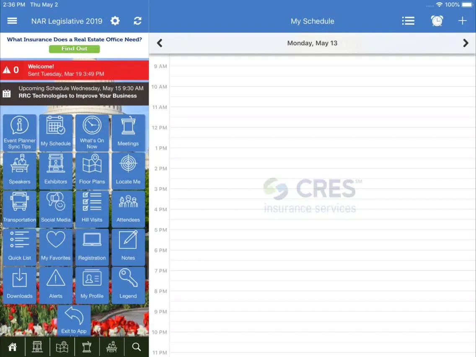Select exhibitor booth icon in bottom bar
This screenshot has height=357, width=476.
37,347
